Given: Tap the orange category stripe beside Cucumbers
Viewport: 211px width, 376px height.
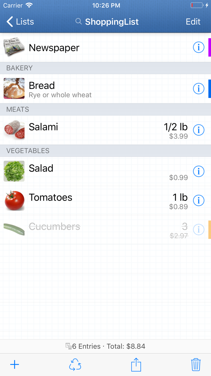Looking at the screenshot, I should [x=210, y=229].
